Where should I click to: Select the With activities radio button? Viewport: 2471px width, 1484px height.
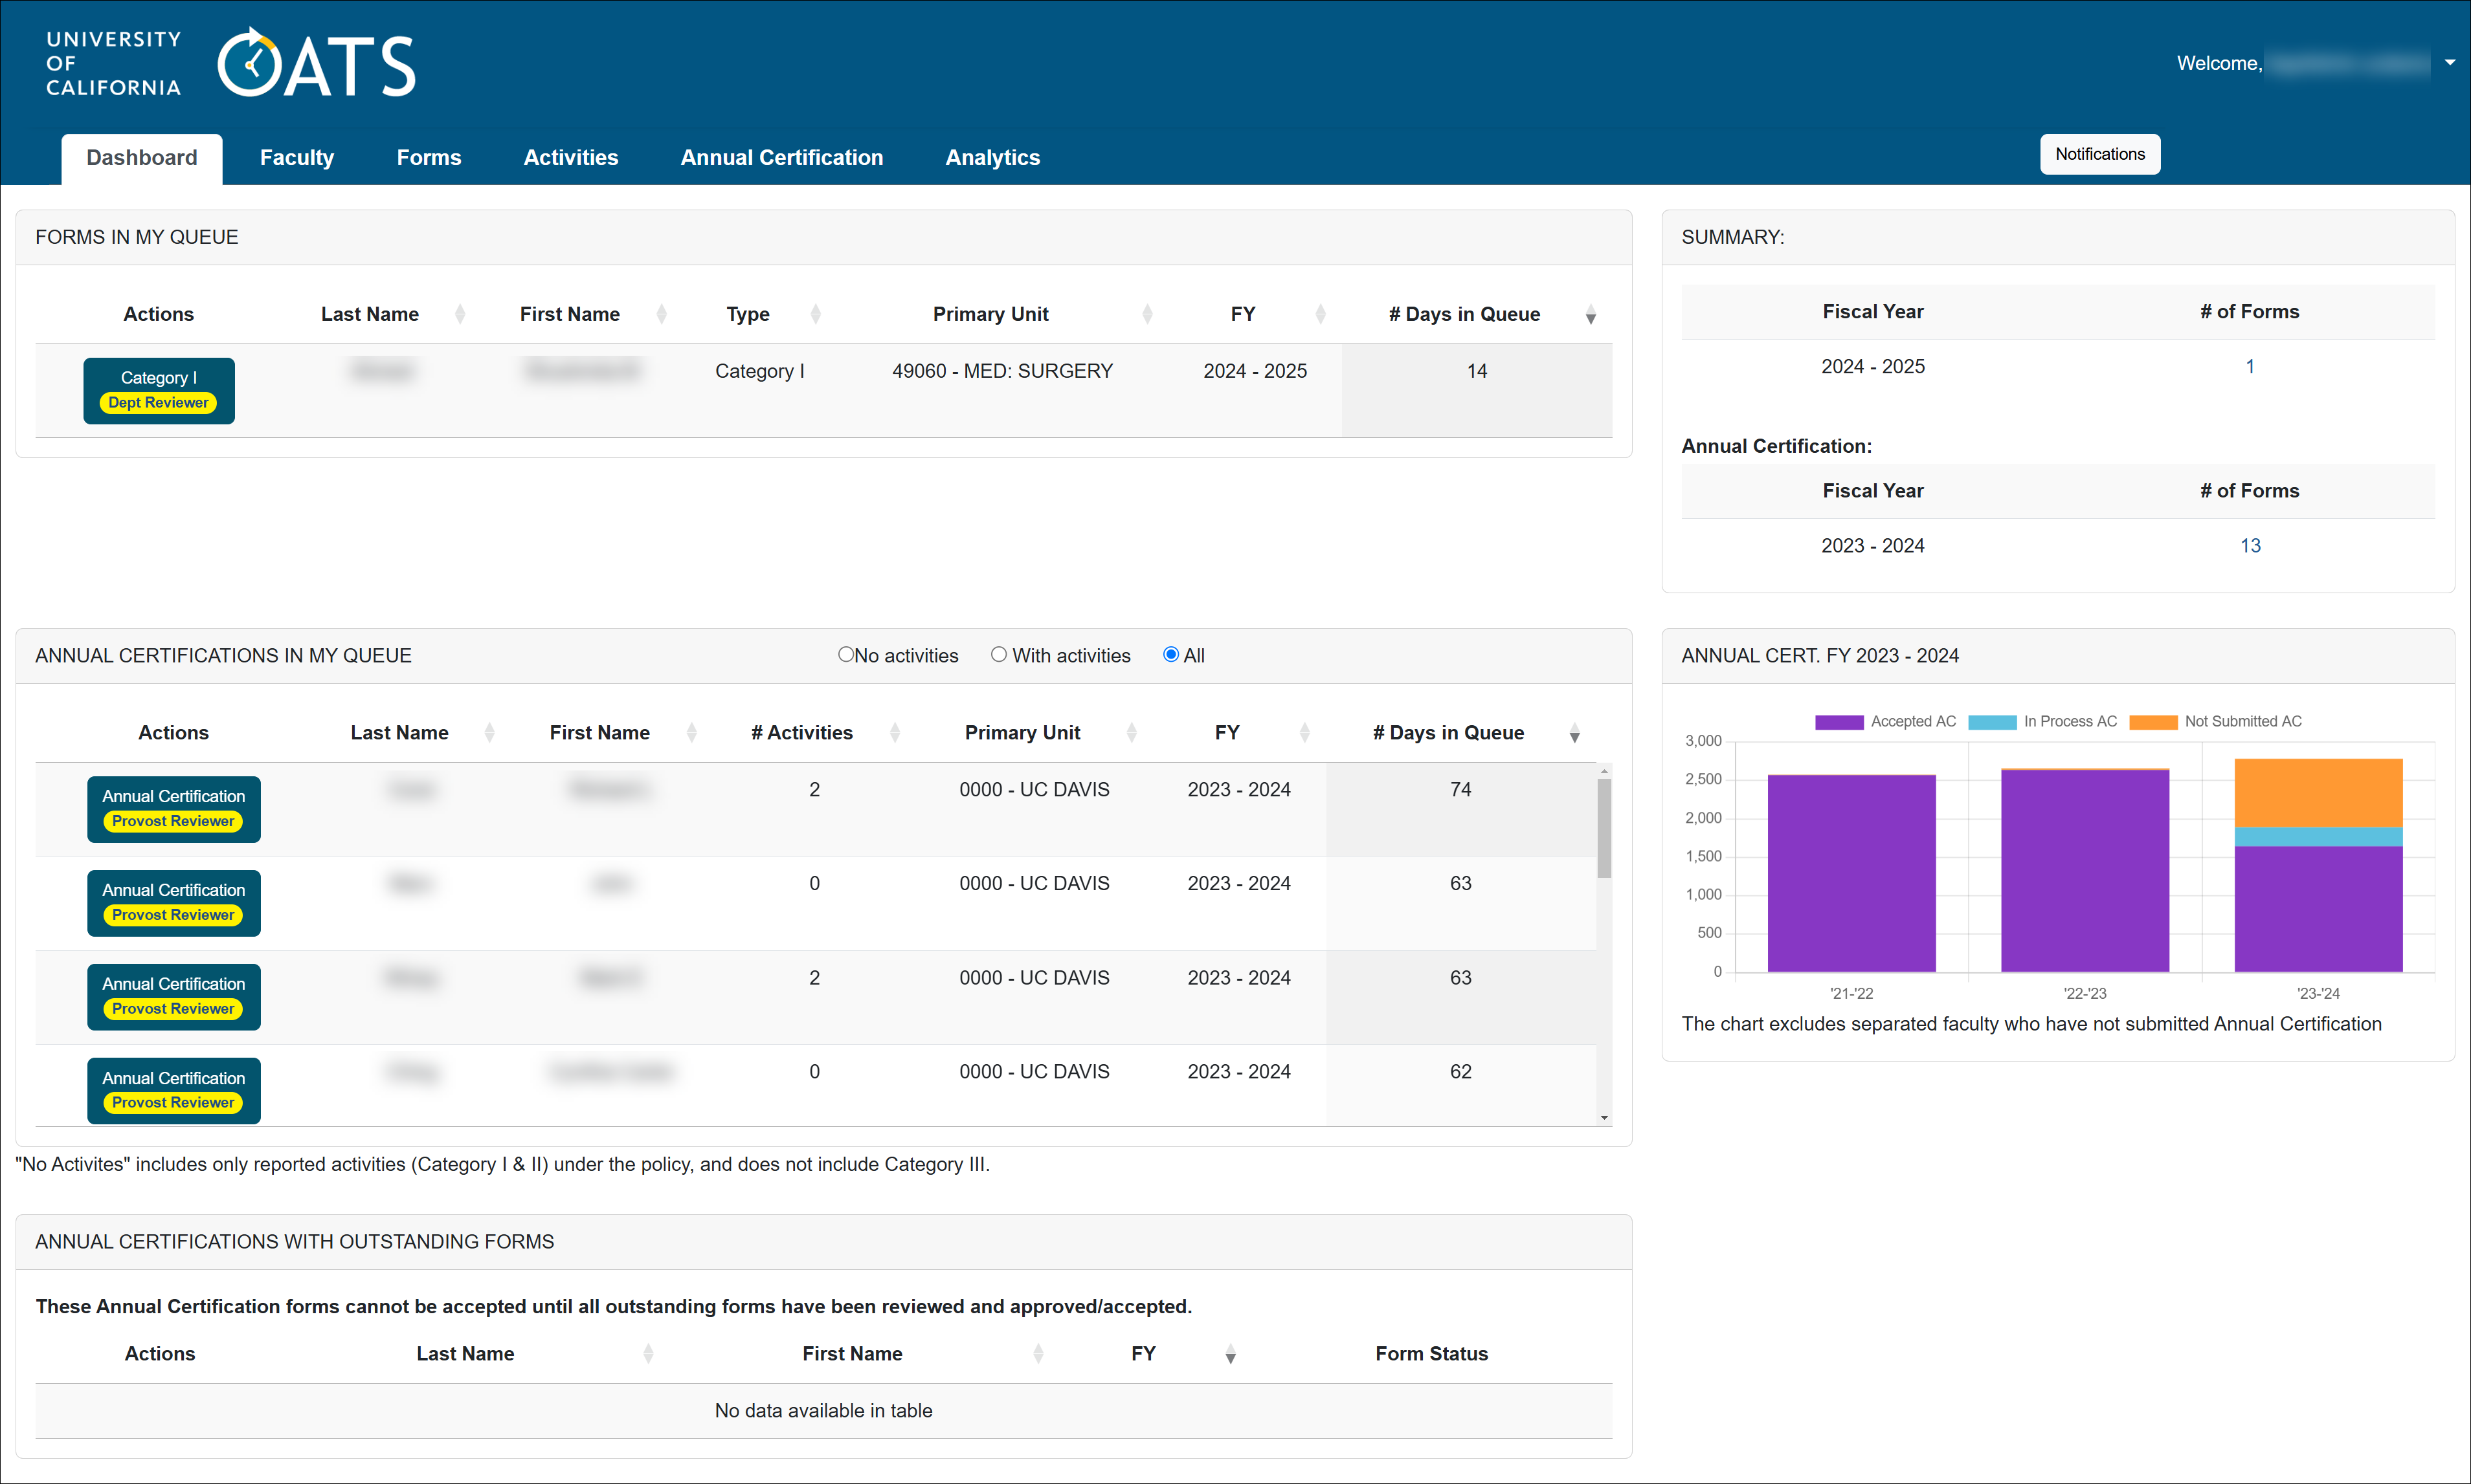[994, 655]
